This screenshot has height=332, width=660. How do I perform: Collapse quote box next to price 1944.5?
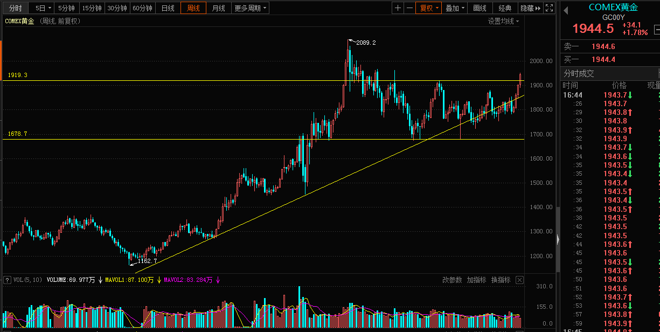[657, 29]
